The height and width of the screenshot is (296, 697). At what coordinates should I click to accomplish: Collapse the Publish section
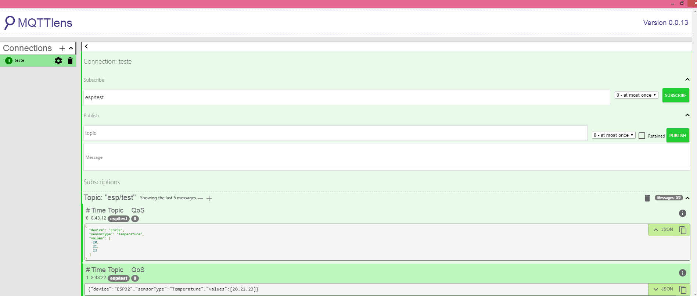pyautogui.click(x=687, y=115)
